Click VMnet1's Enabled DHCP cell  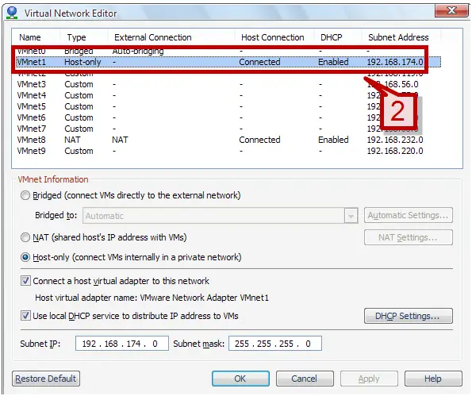pyautogui.click(x=333, y=62)
